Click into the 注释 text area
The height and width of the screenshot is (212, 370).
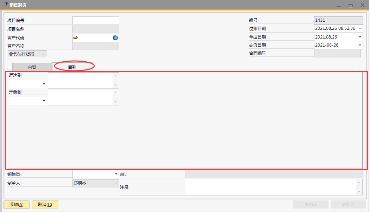[271, 187]
